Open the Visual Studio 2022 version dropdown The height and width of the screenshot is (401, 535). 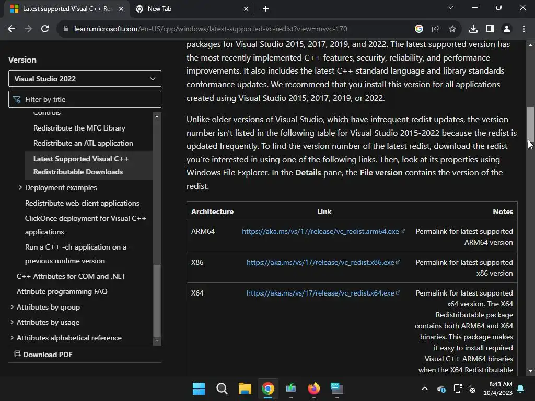coord(85,79)
